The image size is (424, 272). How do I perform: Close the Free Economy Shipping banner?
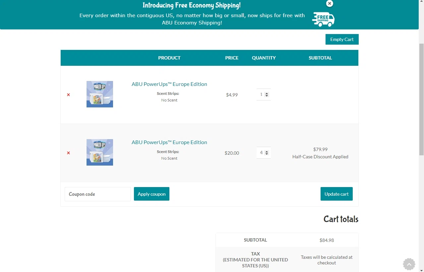[x=330, y=3]
